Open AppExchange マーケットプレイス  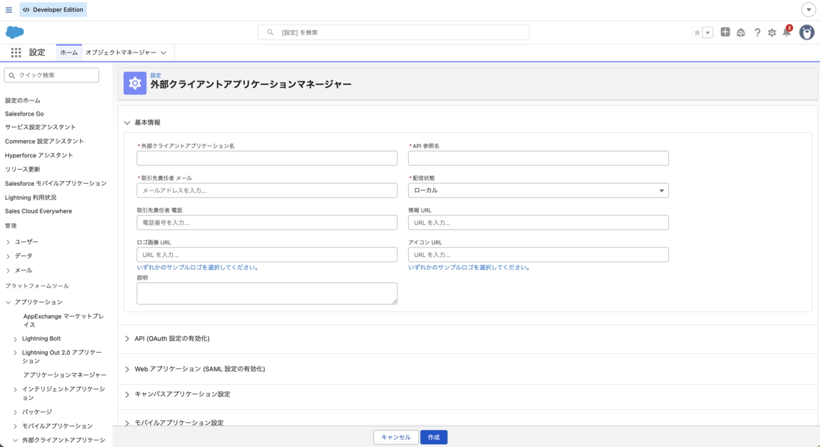64,321
